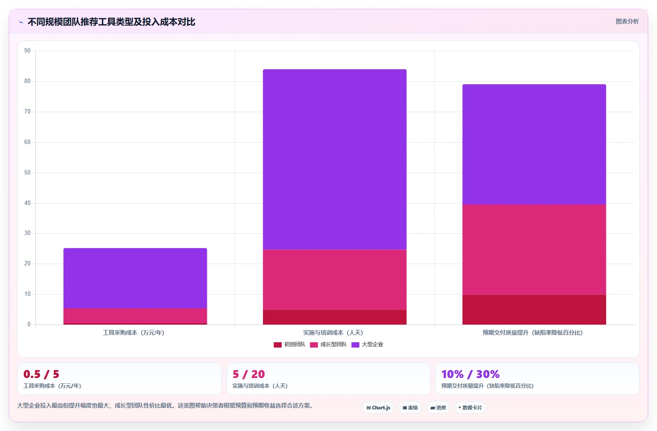This screenshot has height=431, width=657.
Task: Open the 5 / 20 实施与培训成本 card
Action: pyautogui.click(x=328, y=378)
